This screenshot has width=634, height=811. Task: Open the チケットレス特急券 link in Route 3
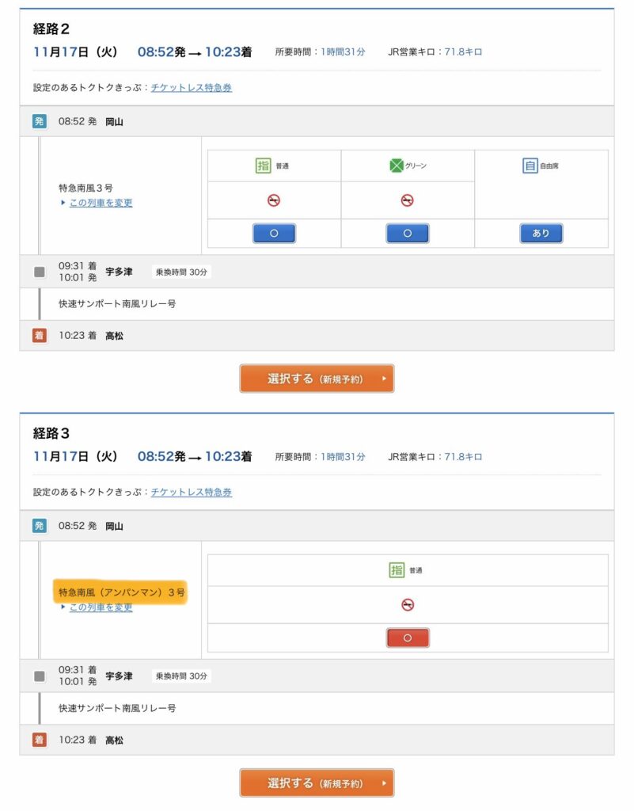pos(192,492)
